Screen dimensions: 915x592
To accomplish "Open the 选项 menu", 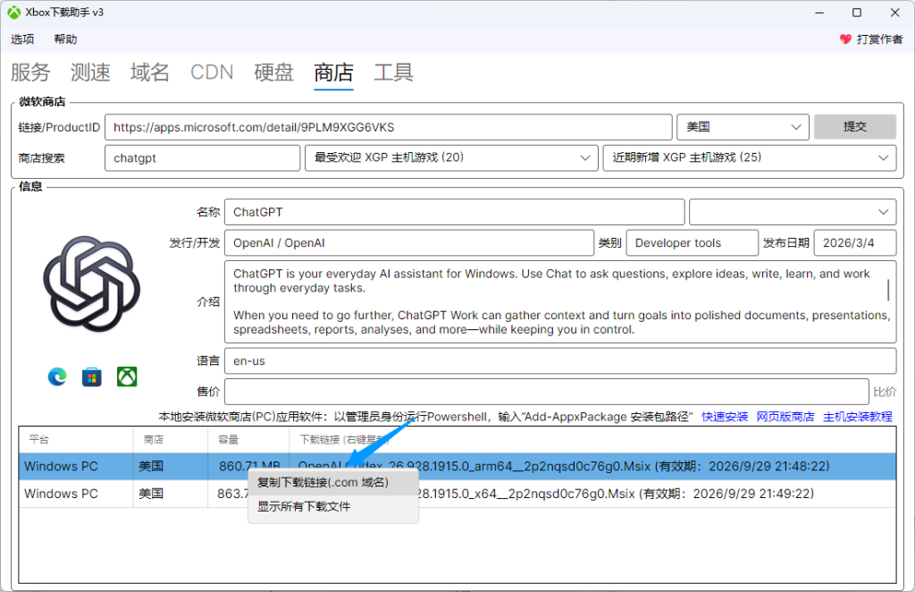I will tap(22, 39).
